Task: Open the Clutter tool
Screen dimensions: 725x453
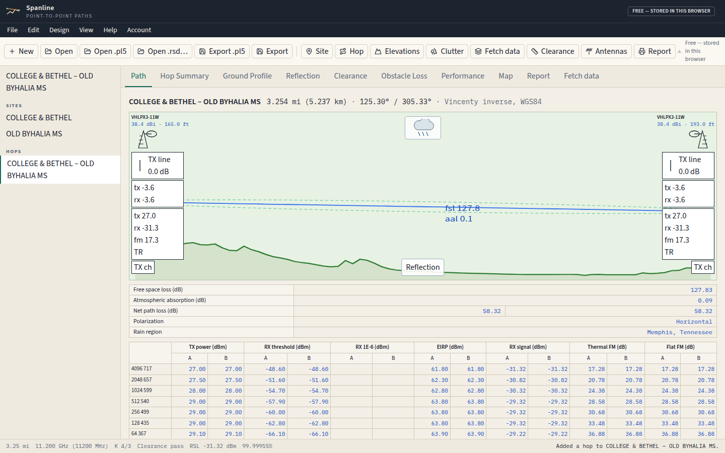Action: (x=447, y=51)
